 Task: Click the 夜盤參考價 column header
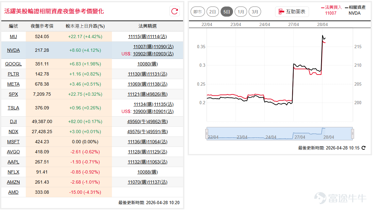click(x=42, y=26)
